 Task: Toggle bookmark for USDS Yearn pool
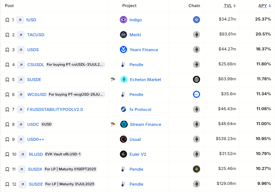pyautogui.click(x=7, y=50)
